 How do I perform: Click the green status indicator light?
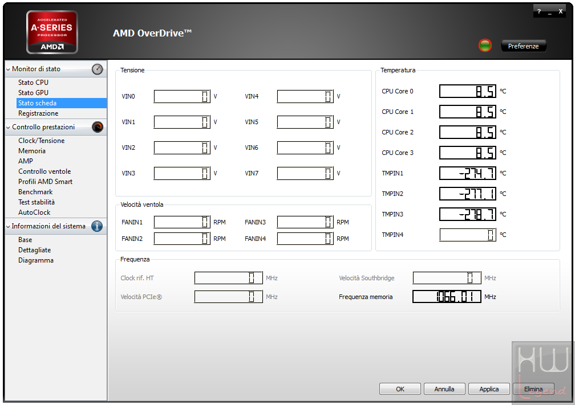tap(485, 46)
